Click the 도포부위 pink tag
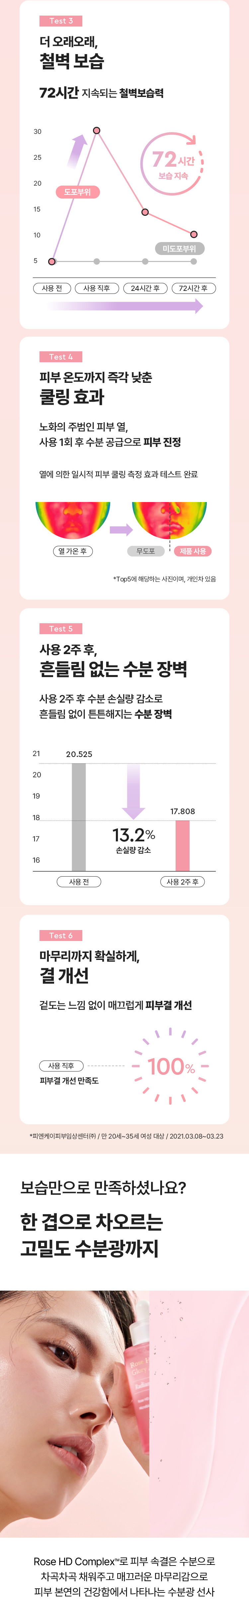 (x=77, y=192)
